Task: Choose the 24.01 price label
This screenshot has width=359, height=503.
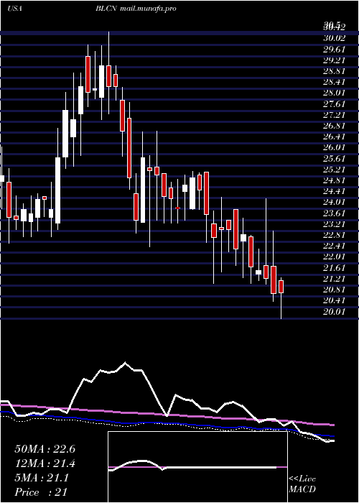Action: pos(335,202)
